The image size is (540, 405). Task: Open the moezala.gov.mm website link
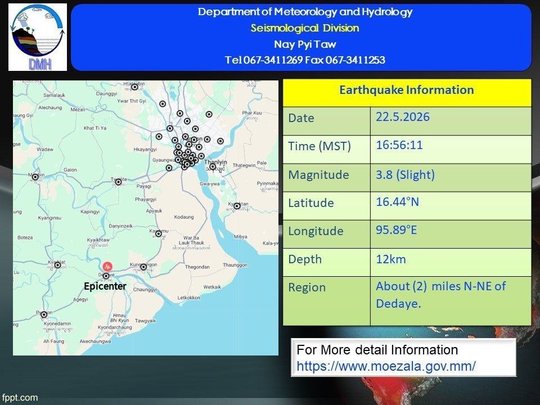386,366
